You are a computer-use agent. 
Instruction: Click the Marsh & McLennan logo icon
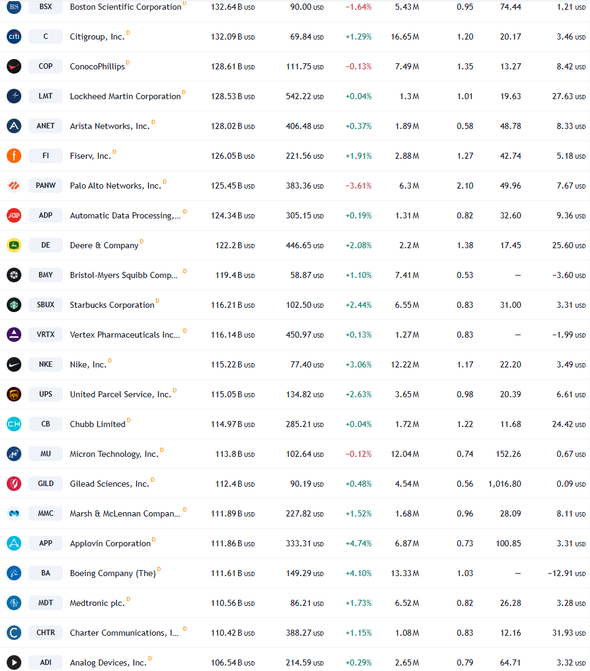pos(14,513)
